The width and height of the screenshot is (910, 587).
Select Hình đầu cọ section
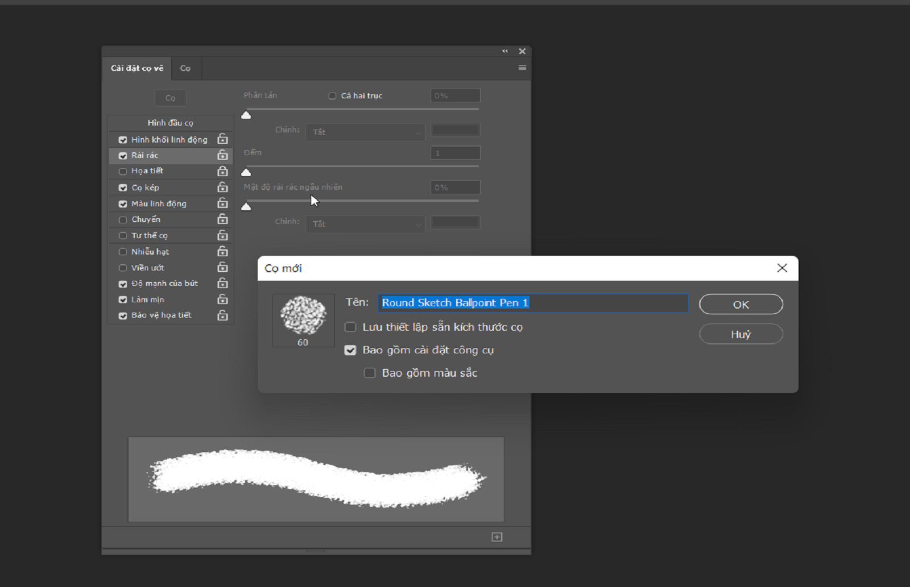click(x=171, y=123)
